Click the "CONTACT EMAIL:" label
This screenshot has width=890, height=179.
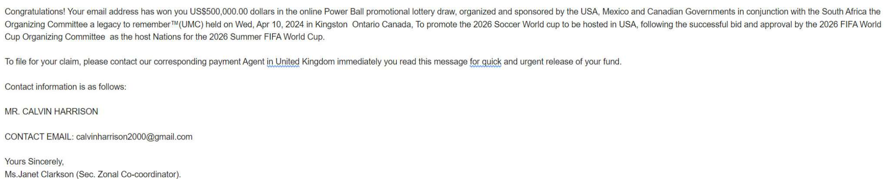click(x=39, y=137)
